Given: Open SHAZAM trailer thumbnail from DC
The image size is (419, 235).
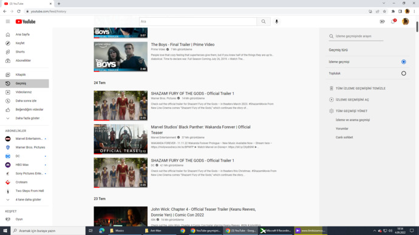Looking at the screenshot, I should (120, 173).
